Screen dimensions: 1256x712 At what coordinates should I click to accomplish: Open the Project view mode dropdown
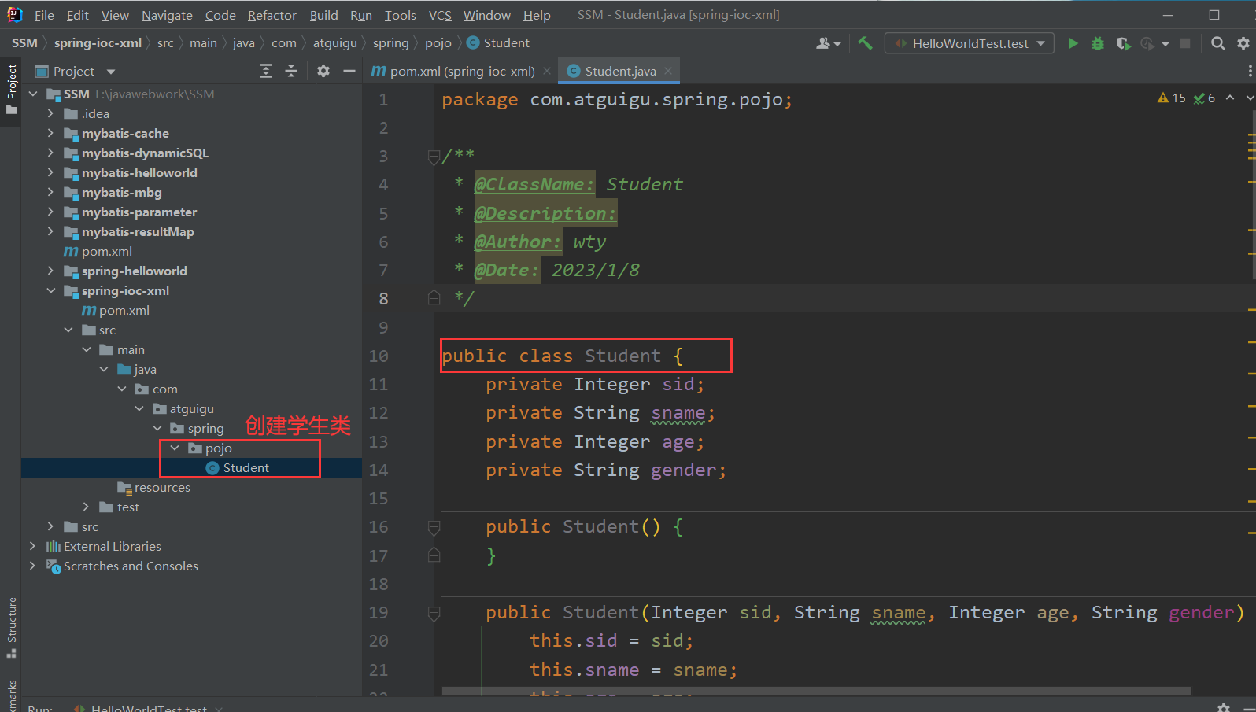point(111,72)
